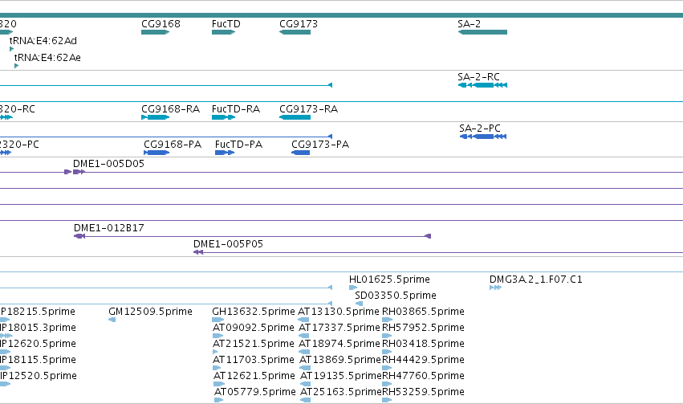Select tRNA:E4:62Ae feature
This screenshot has height=404, width=683.
pyautogui.click(x=17, y=66)
